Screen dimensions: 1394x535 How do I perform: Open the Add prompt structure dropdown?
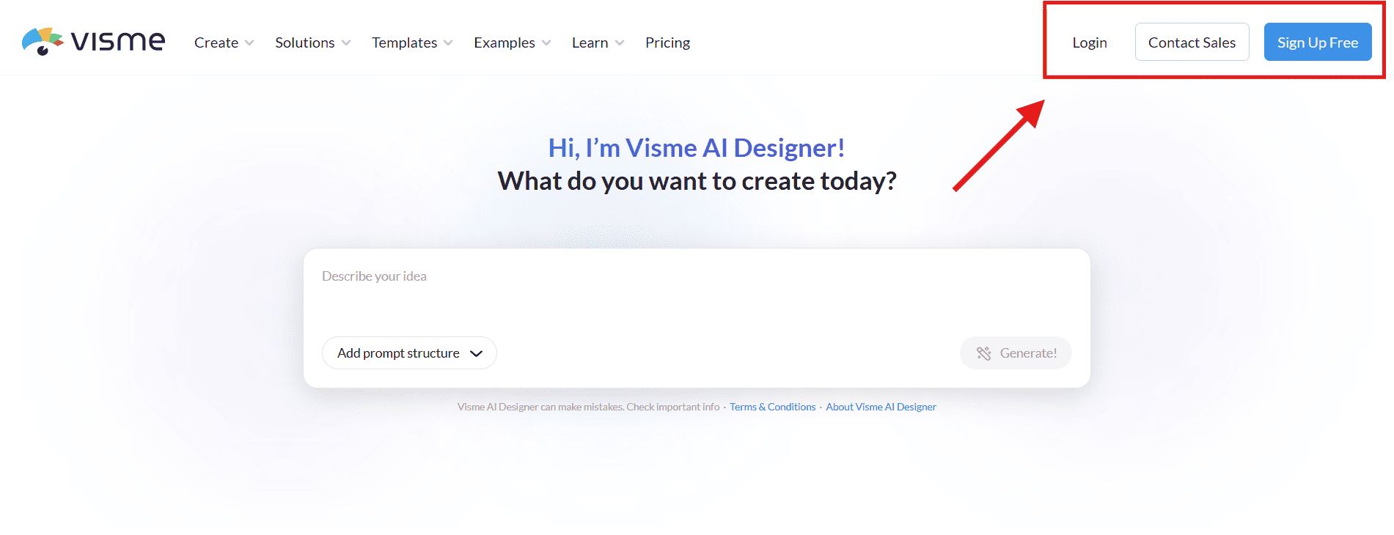409,353
